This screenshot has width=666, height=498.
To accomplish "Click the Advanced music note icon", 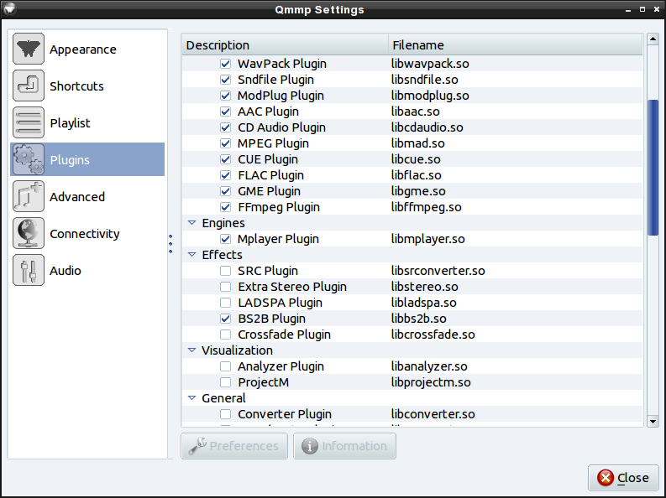I will [x=29, y=196].
